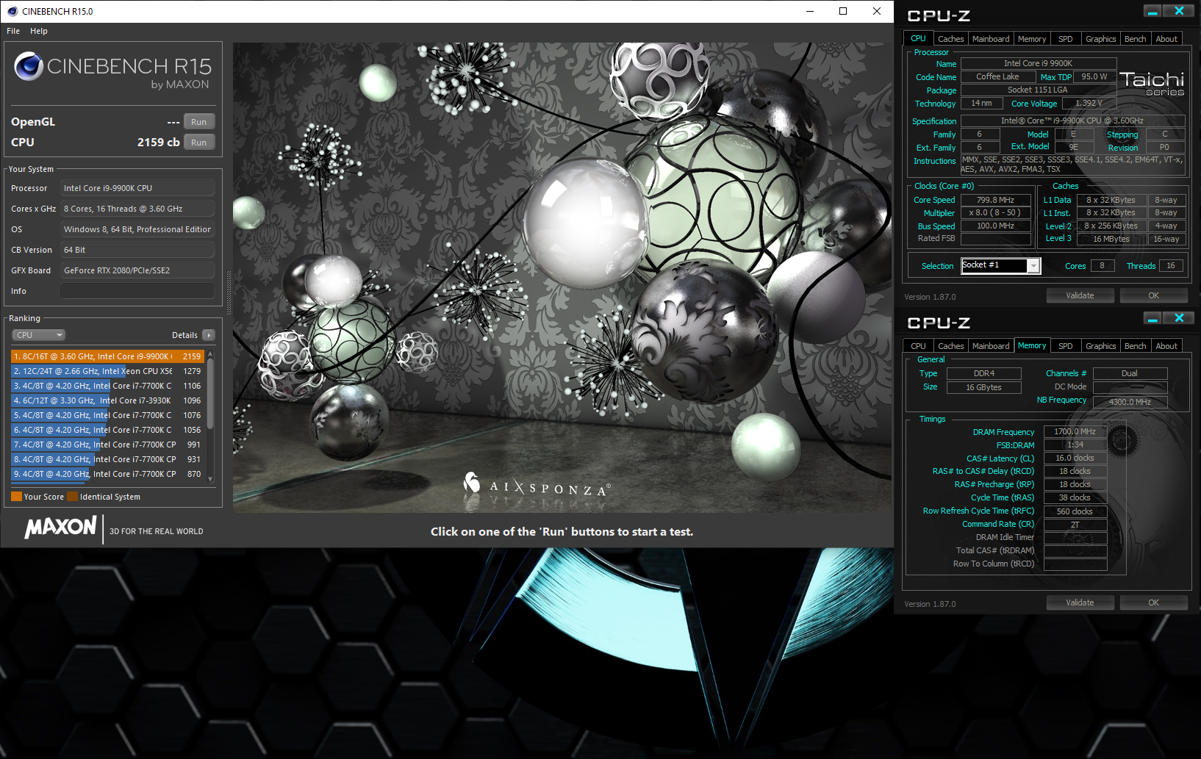Click the Info input field
Image resolution: width=1201 pixels, height=759 pixels.
tap(137, 291)
